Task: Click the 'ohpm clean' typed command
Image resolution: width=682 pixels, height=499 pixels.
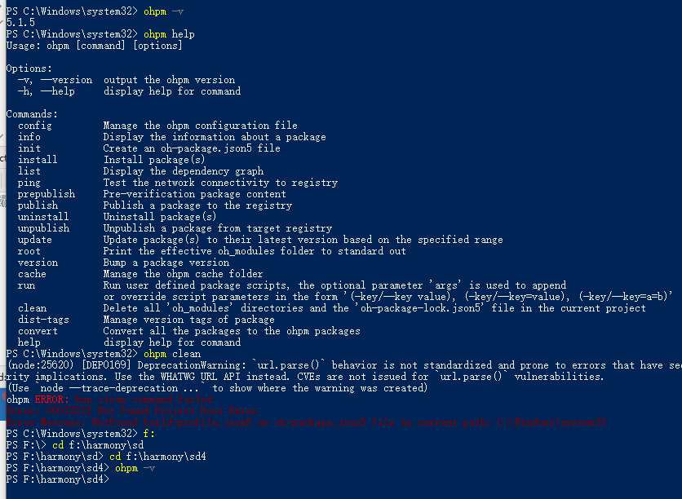Action: click(172, 354)
